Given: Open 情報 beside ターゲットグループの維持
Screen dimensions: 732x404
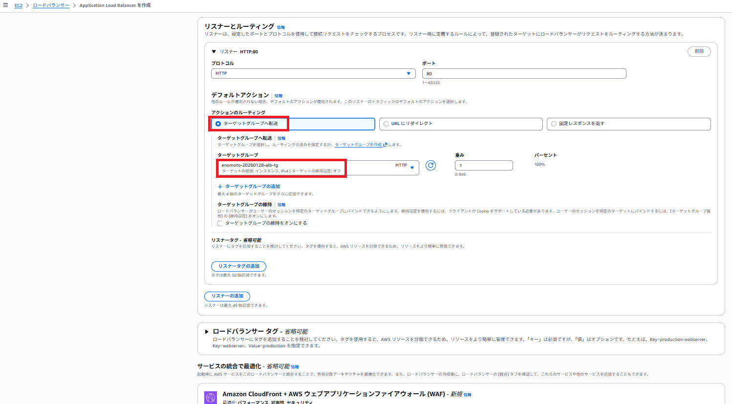Looking at the screenshot, I should coord(281,205).
